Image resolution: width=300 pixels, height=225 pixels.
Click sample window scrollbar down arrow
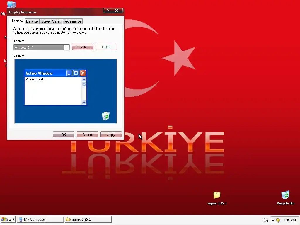[84, 102]
